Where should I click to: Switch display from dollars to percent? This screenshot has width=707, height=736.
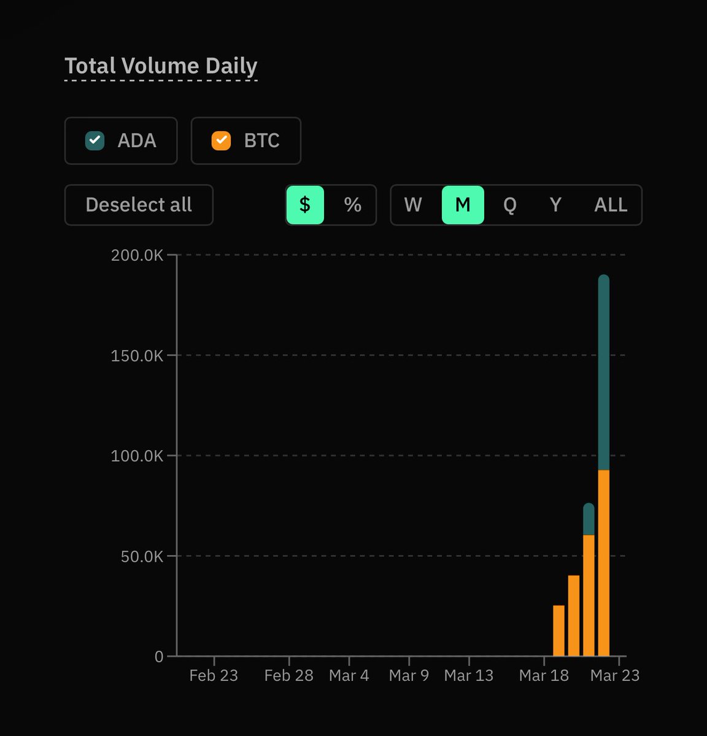pos(353,205)
